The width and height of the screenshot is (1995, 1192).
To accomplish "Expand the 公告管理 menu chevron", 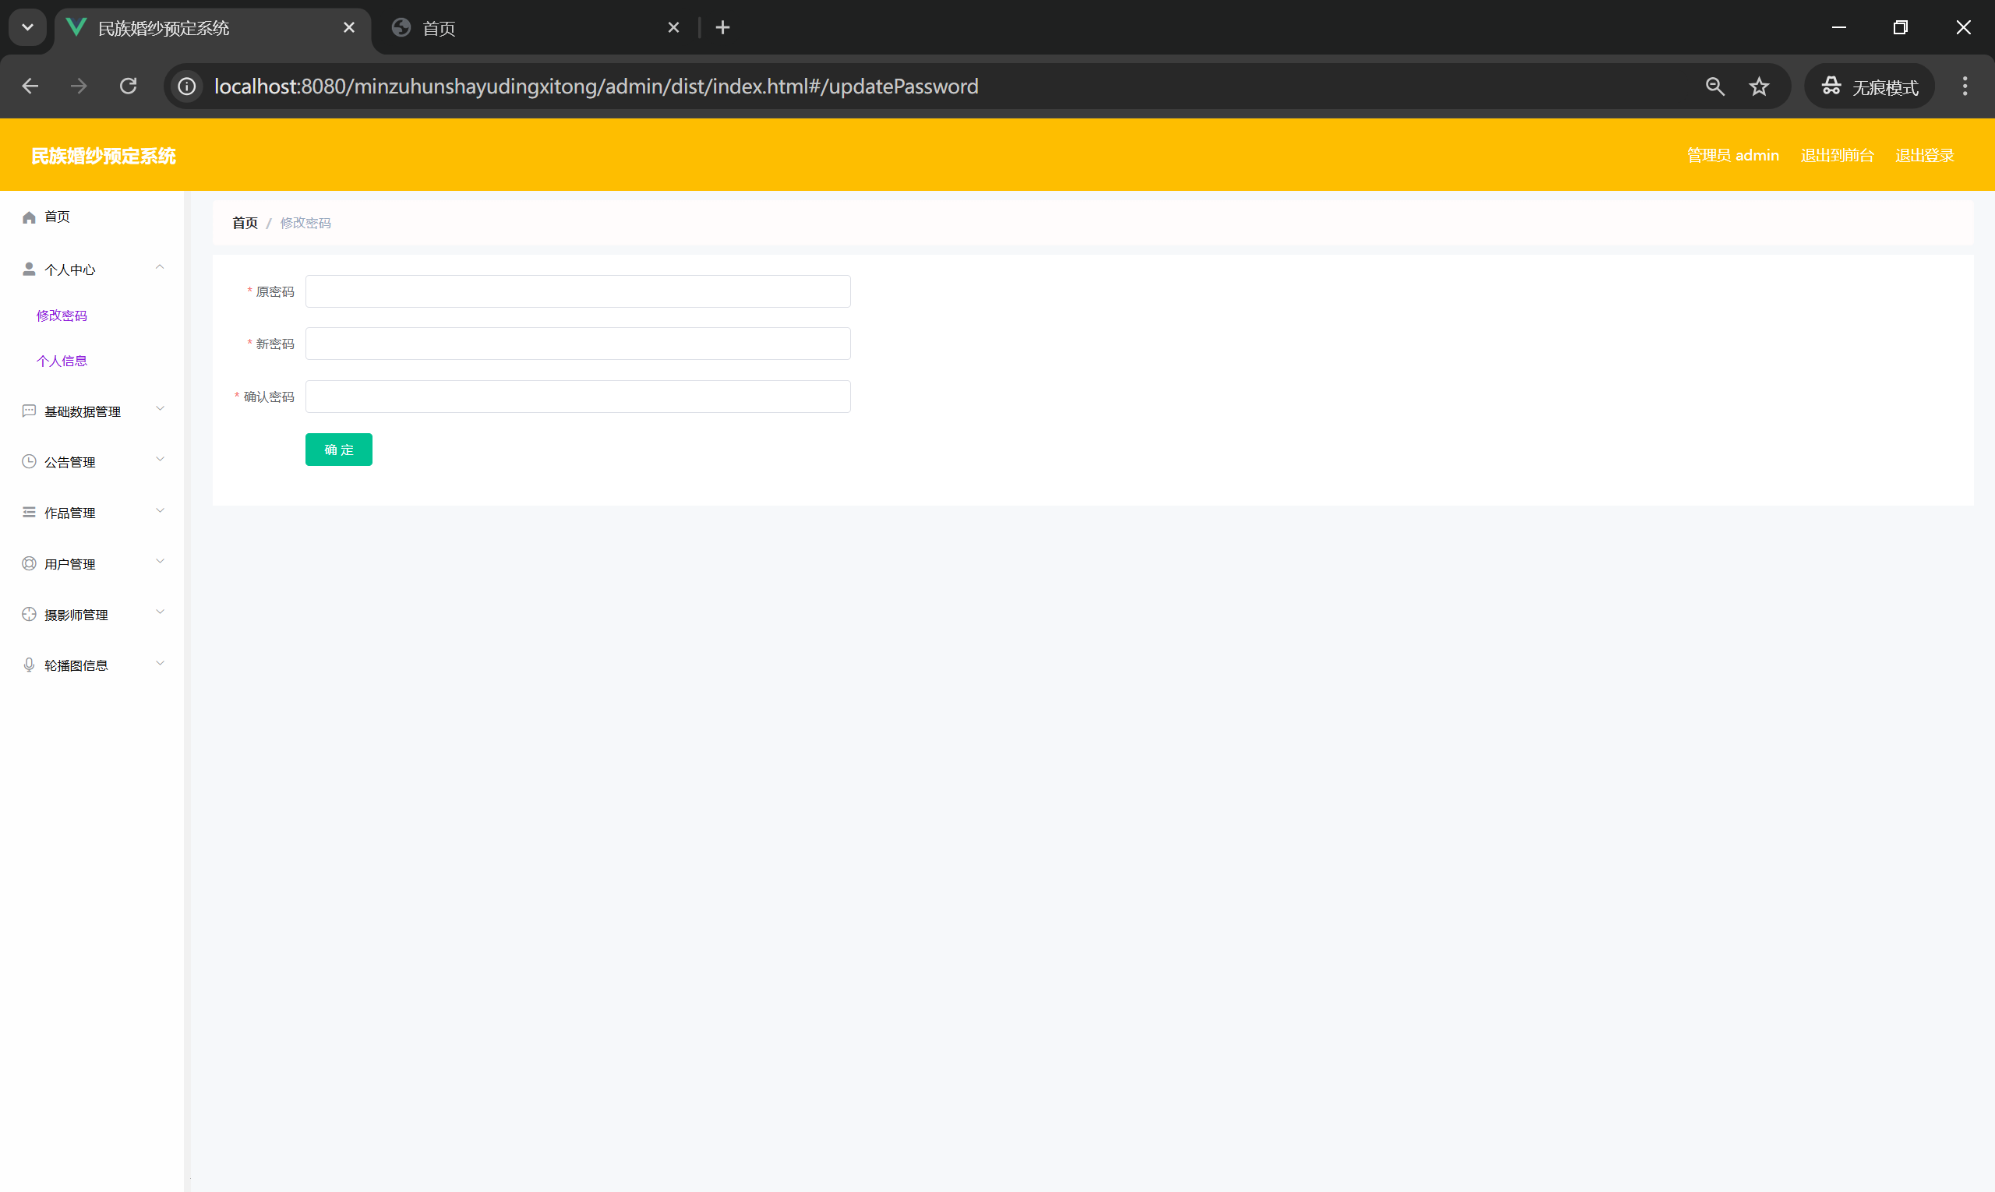I will pyautogui.click(x=160, y=460).
